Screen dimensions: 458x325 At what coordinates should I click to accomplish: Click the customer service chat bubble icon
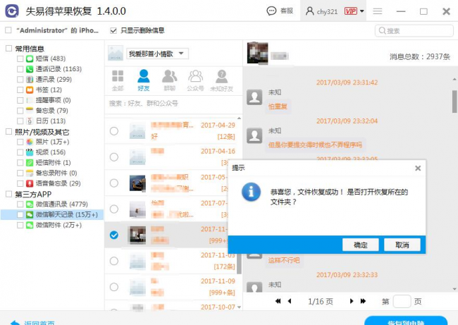click(x=271, y=11)
